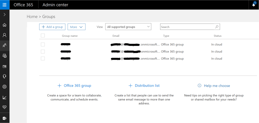This screenshot has height=123, width=259.
Task: Click the Email column header
Action: click(x=116, y=36)
